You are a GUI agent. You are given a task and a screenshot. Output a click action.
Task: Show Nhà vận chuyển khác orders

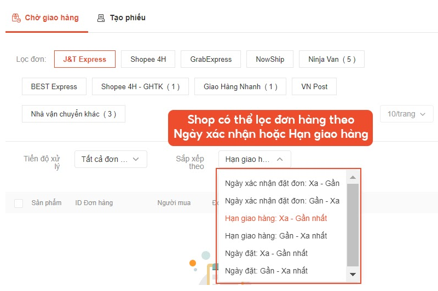[x=73, y=114]
